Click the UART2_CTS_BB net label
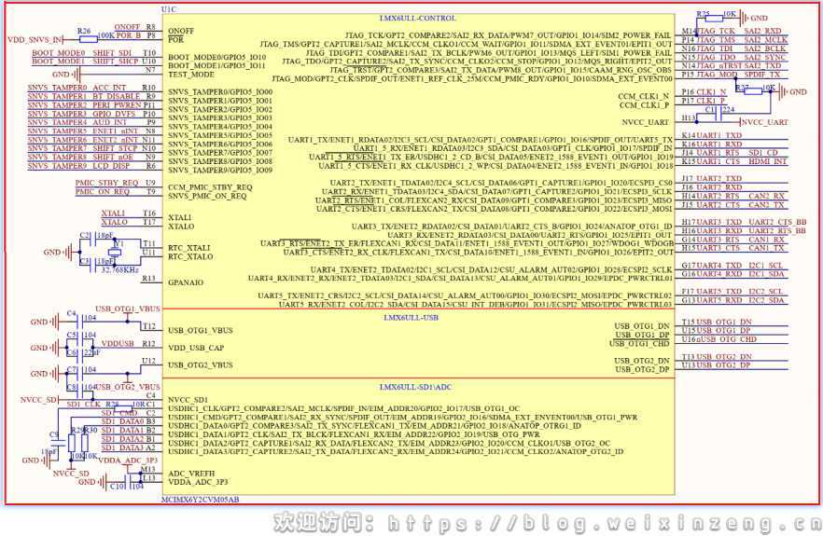This screenshot has height=536, width=823. click(777, 222)
